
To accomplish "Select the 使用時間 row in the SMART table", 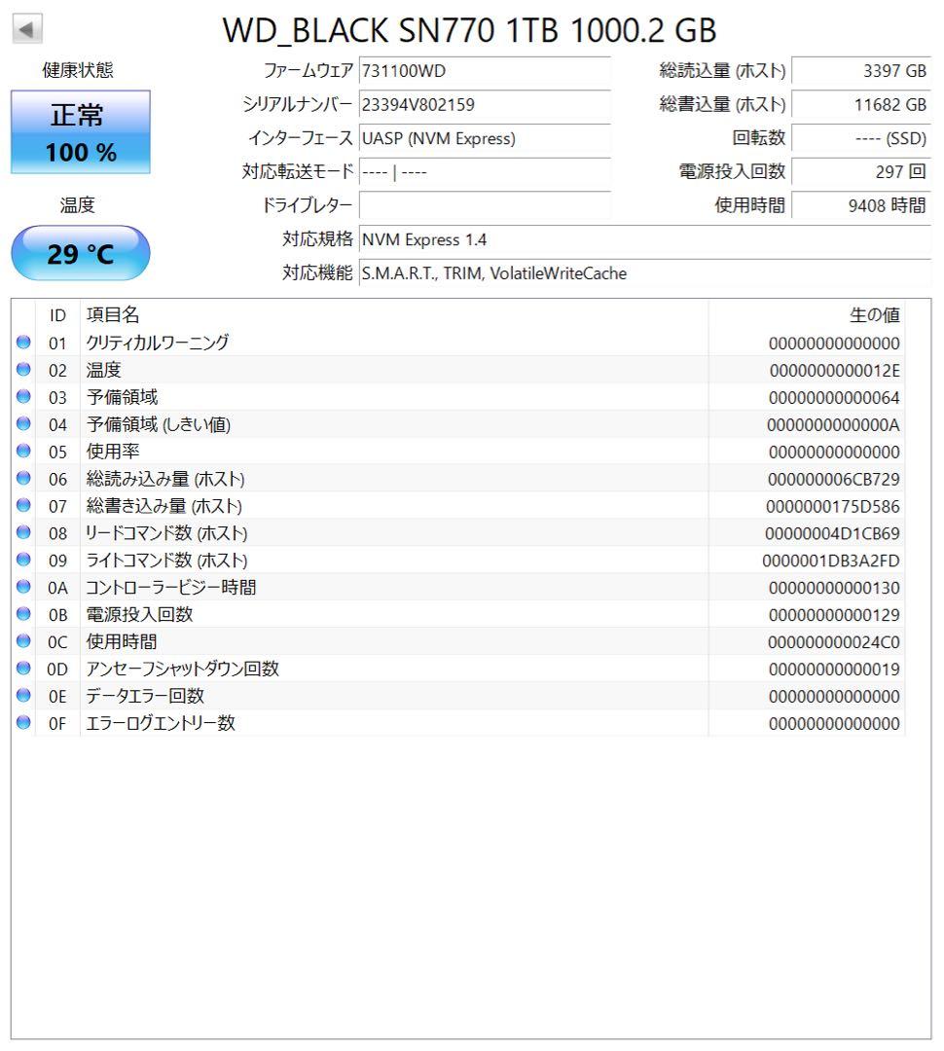I will [389, 641].
